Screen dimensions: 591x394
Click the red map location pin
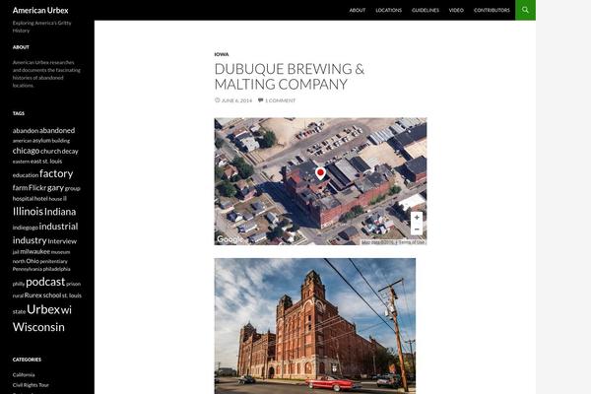[x=320, y=173]
